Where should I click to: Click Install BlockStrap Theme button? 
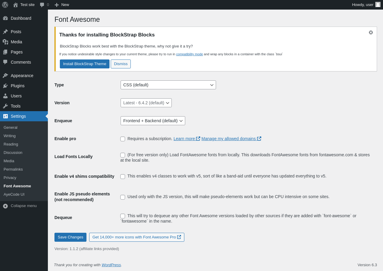coord(85,64)
